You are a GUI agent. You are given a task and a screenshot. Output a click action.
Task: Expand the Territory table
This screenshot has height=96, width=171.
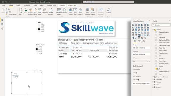(153, 87)
